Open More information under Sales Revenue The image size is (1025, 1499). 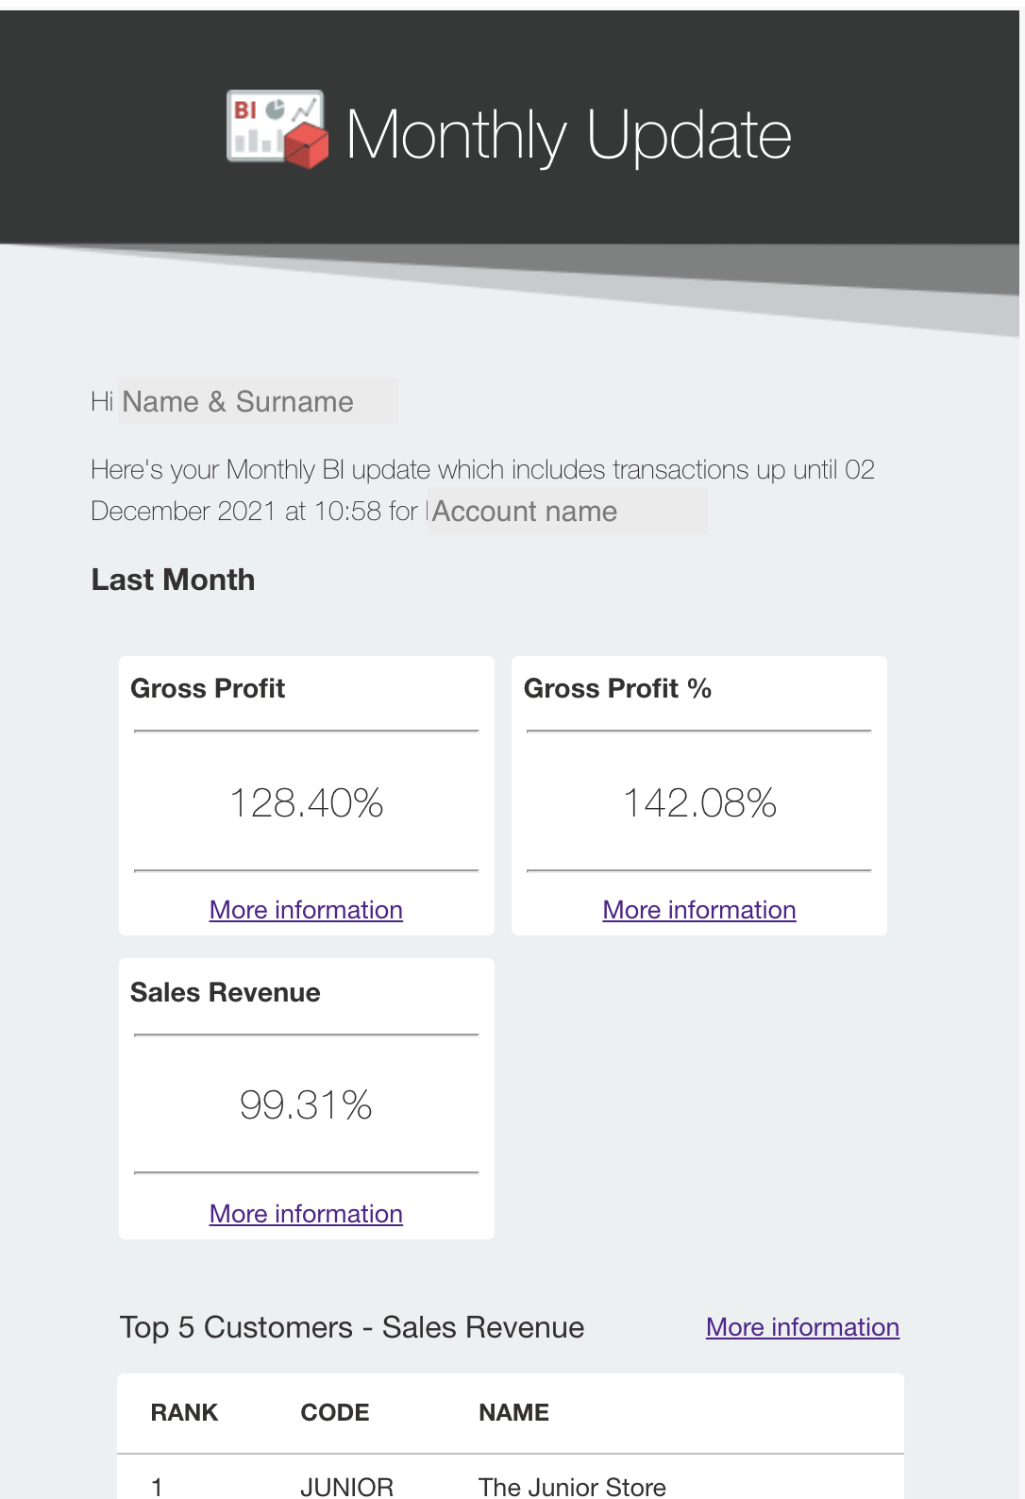306,1214
